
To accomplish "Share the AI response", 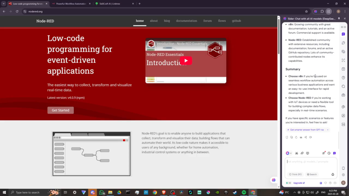I will click(306, 137).
